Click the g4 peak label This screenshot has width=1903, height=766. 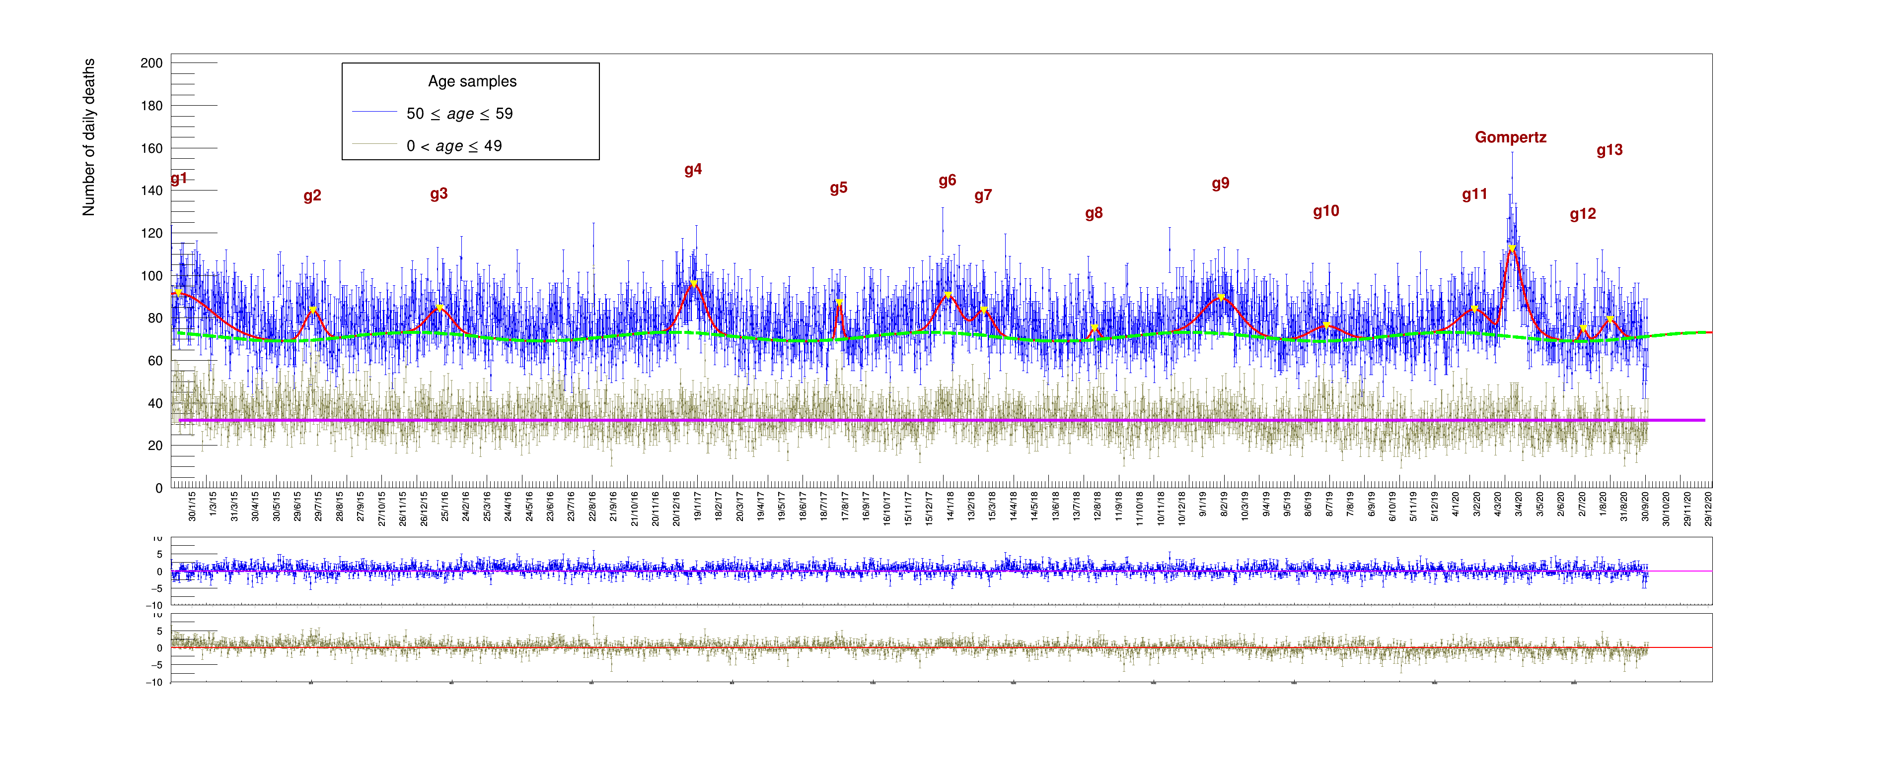(x=692, y=170)
